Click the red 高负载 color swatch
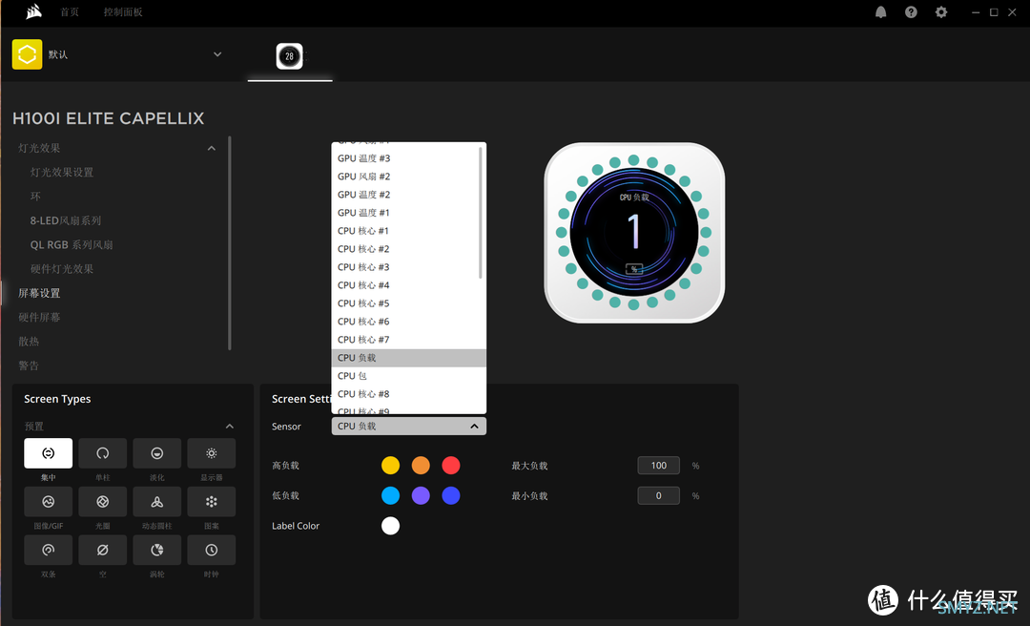 (450, 466)
